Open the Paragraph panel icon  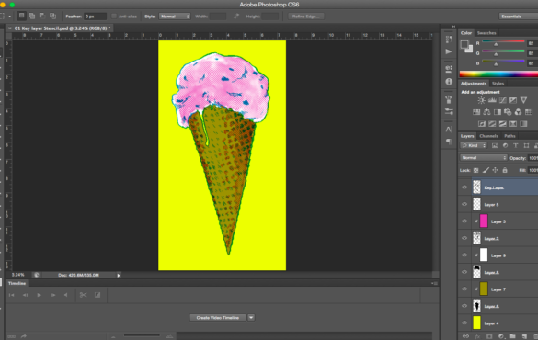click(449, 142)
